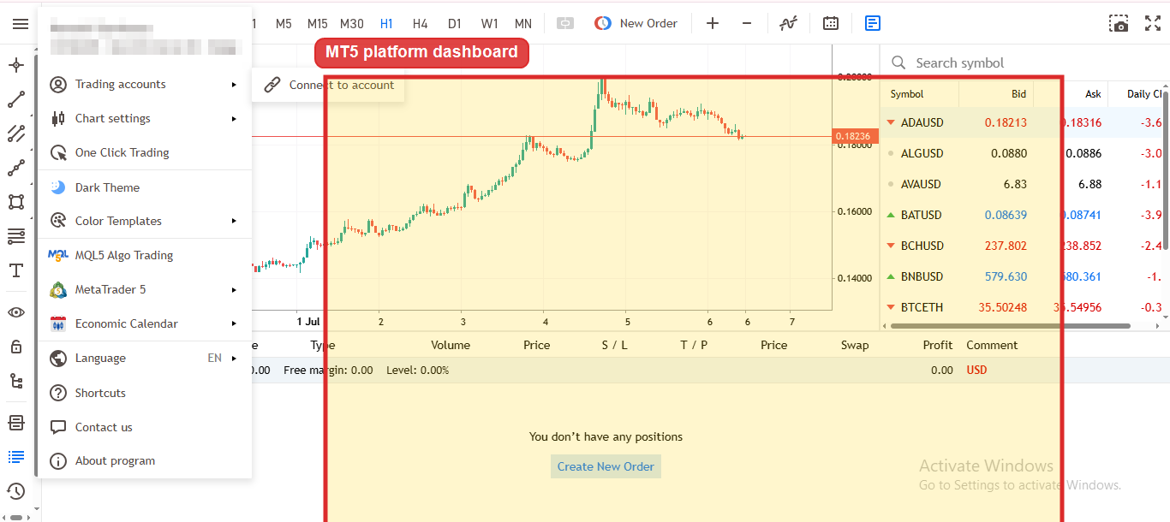Select the trend line drawing tool
Screen dimensions: 1170x522
[15, 100]
